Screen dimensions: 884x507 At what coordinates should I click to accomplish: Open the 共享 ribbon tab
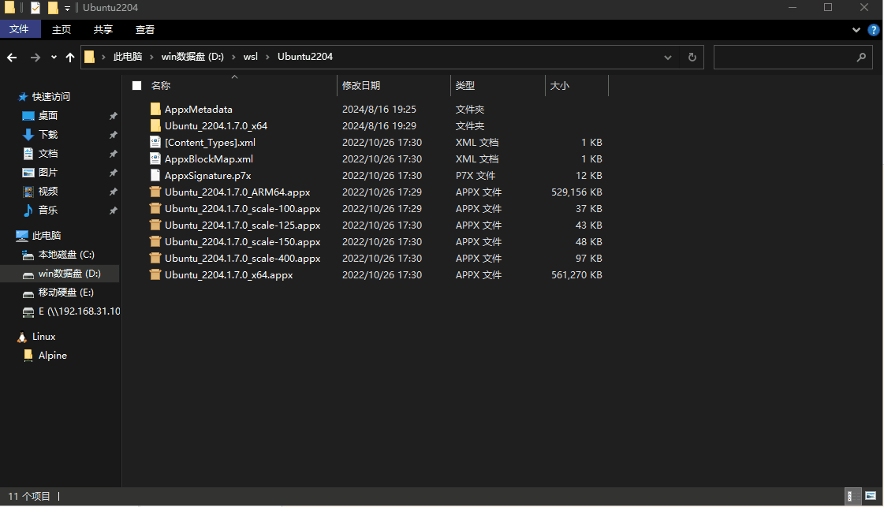[x=103, y=29]
